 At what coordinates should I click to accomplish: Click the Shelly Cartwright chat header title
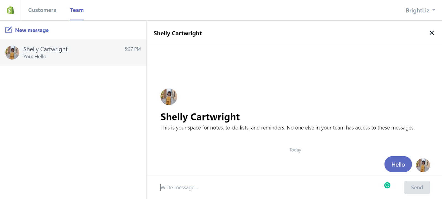point(178,33)
